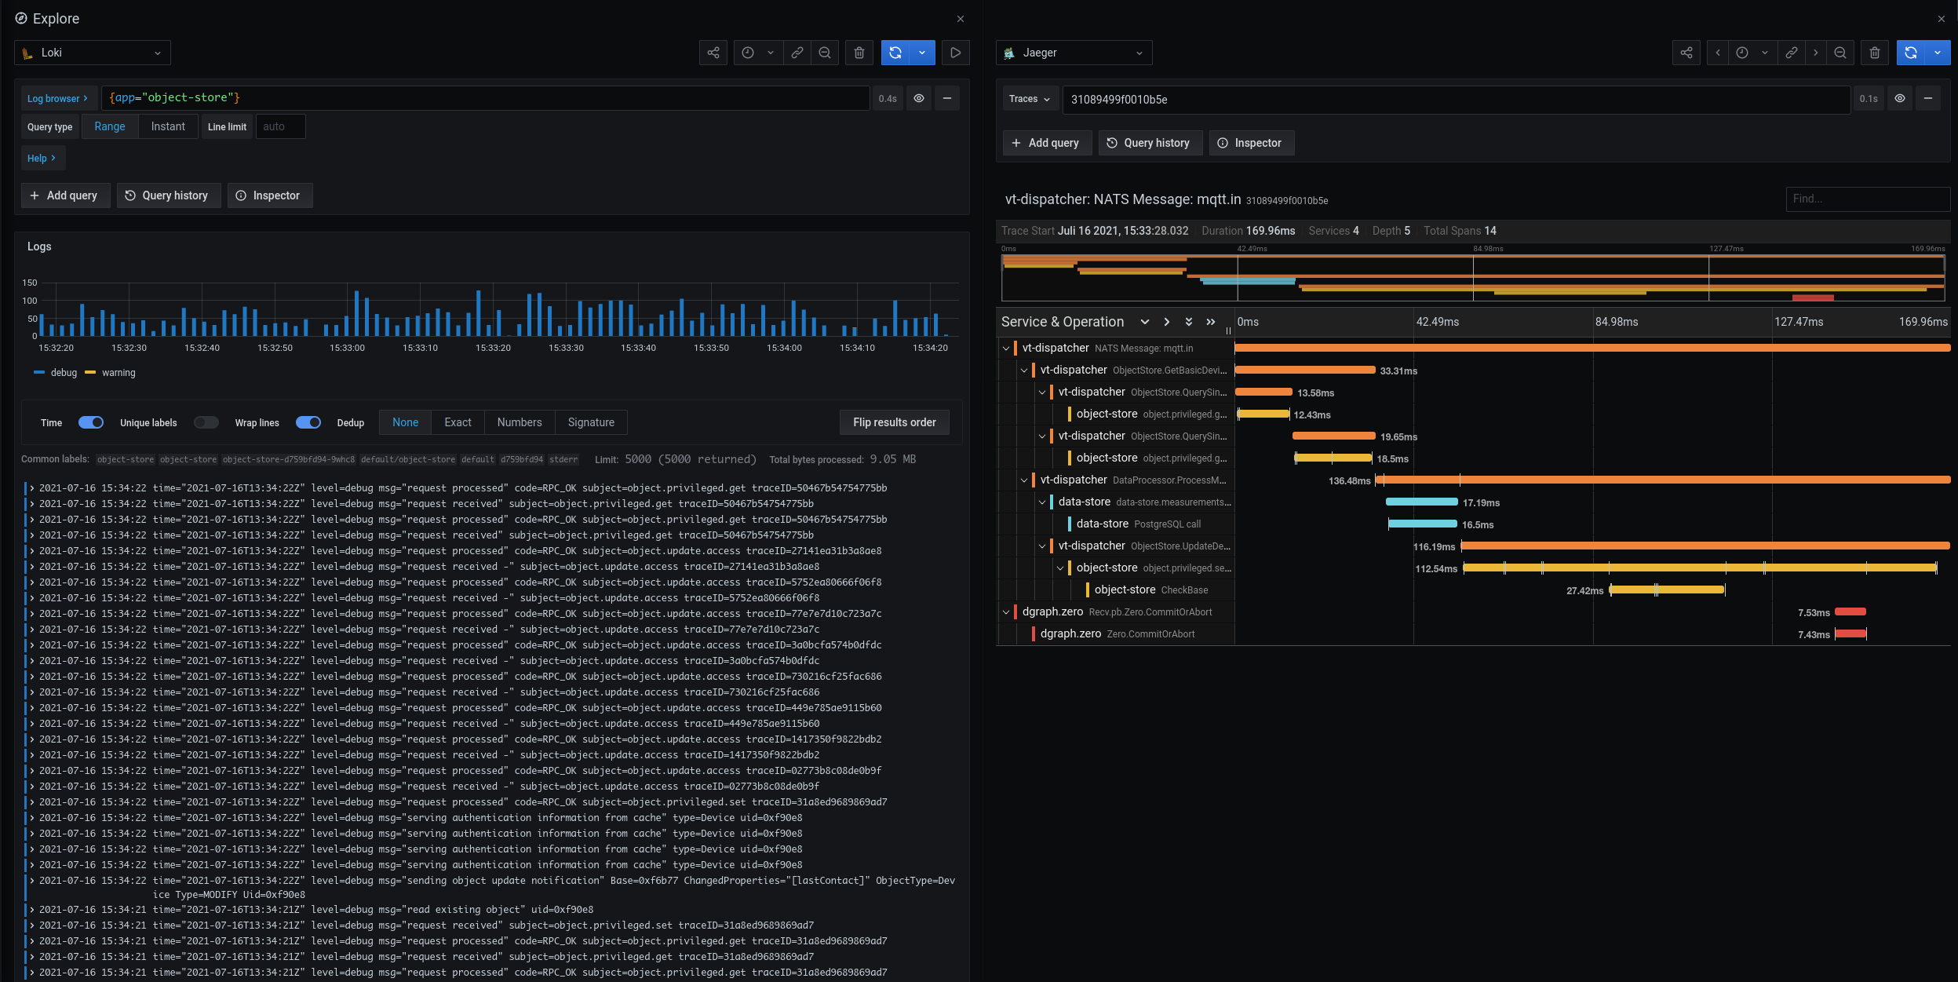Share a shortened link from the Jaeger toolbar
This screenshot has width=1958, height=982.
click(1686, 53)
